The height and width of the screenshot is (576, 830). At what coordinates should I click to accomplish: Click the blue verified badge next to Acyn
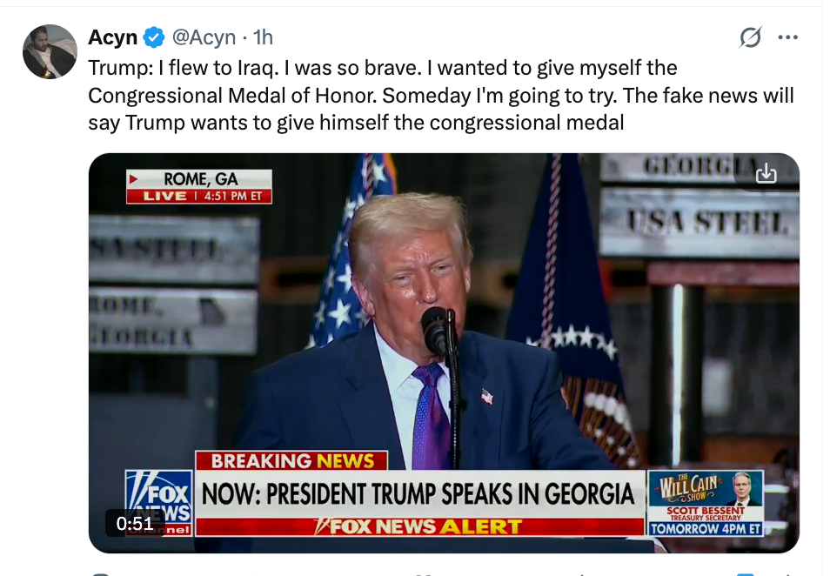pos(154,37)
